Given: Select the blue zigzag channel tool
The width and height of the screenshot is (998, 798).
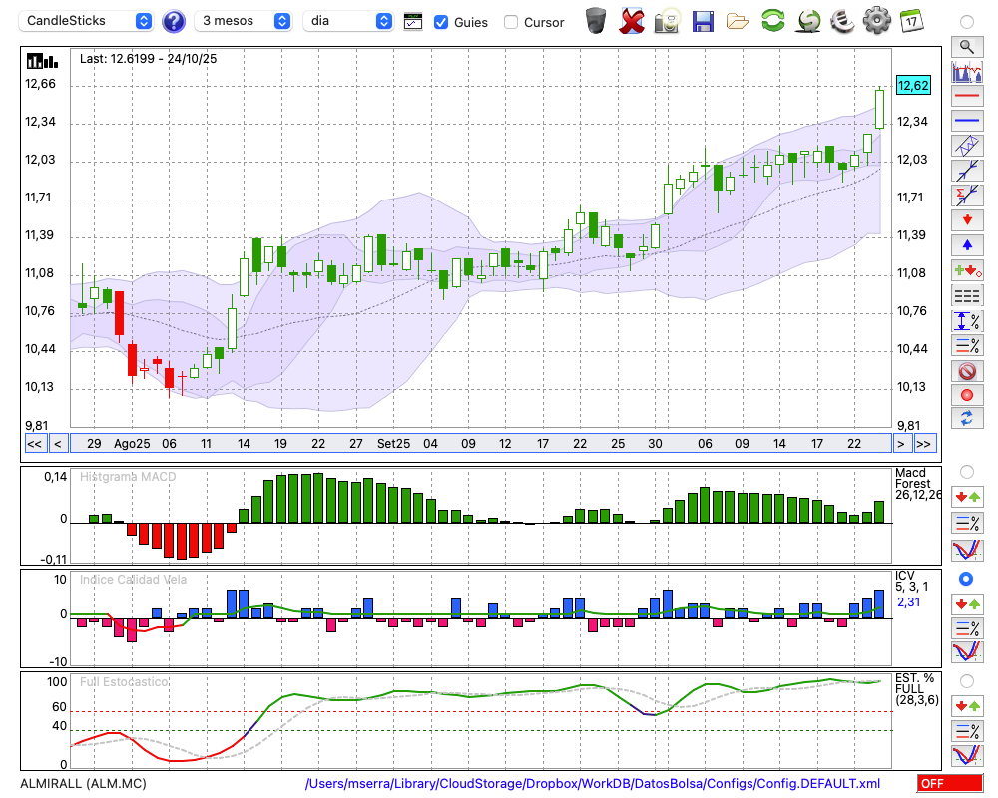Looking at the screenshot, I should [x=967, y=146].
